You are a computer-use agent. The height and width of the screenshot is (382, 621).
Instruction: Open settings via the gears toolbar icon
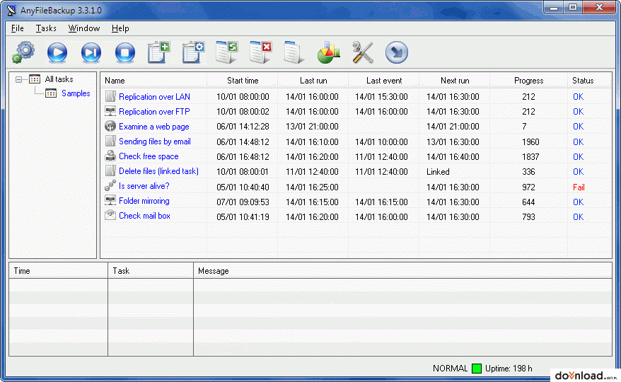point(23,52)
